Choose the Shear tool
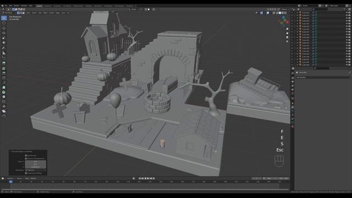 (x=4, y=111)
